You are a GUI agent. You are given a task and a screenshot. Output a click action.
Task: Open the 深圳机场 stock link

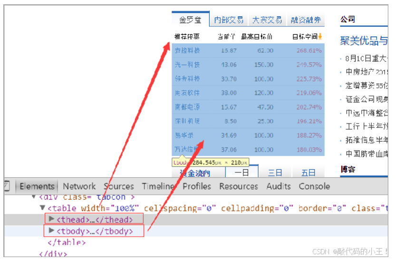click(187, 121)
